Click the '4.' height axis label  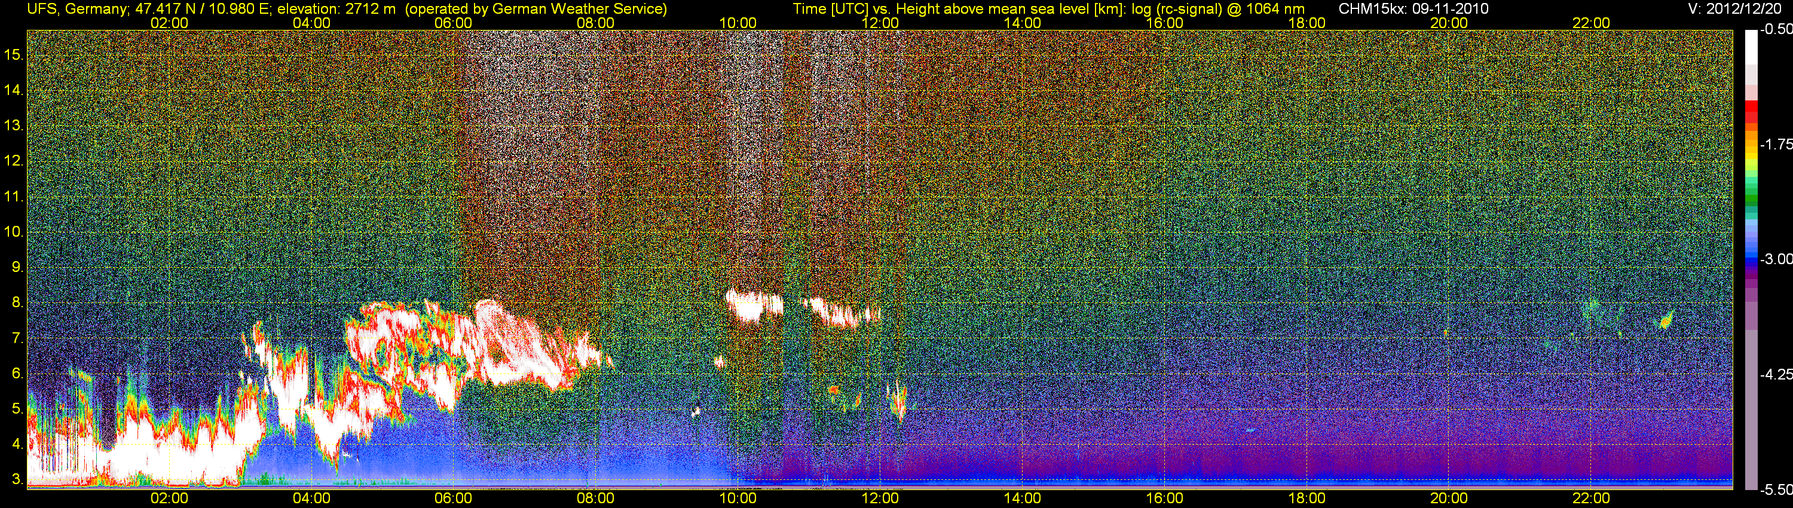tap(18, 444)
